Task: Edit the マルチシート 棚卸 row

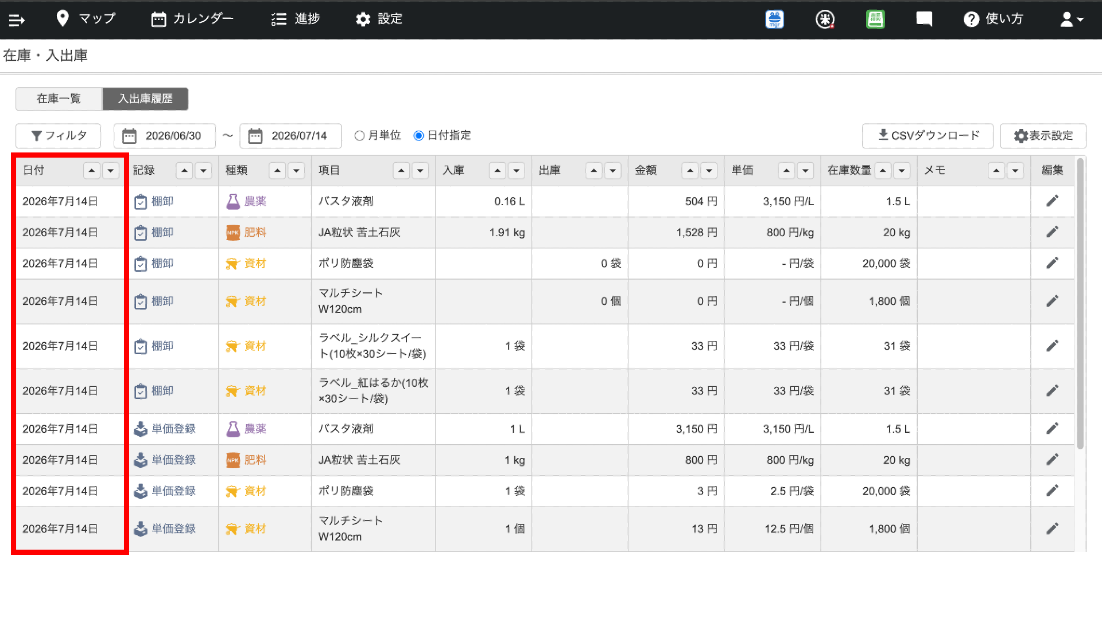Action: coord(1052,301)
